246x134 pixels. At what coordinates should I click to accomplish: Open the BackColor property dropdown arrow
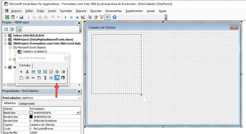coord(78,113)
